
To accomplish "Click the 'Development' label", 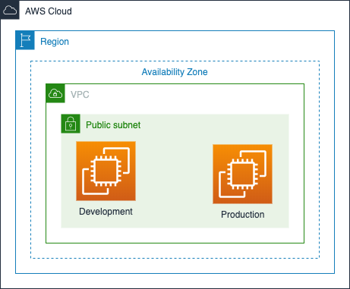I will tap(106, 212).
